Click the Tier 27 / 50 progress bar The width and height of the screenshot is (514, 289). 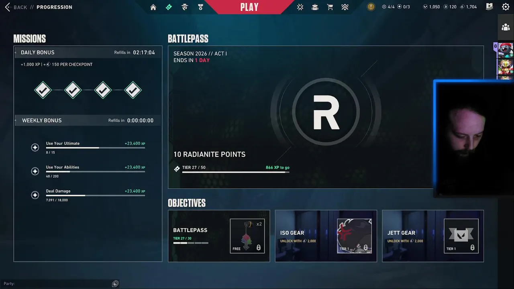pyautogui.click(x=236, y=172)
